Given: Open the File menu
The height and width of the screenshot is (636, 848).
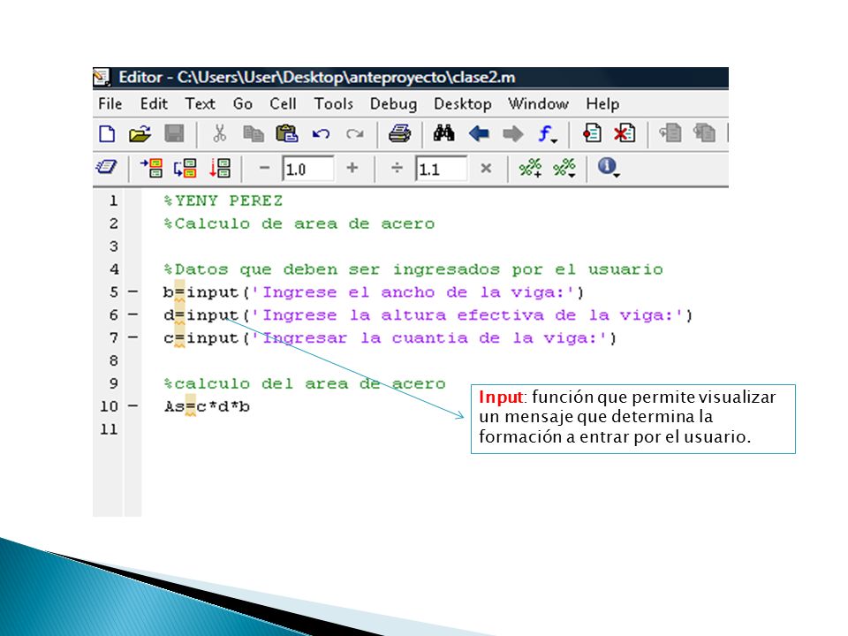Looking at the screenshot, I should [x=110, y=104].
